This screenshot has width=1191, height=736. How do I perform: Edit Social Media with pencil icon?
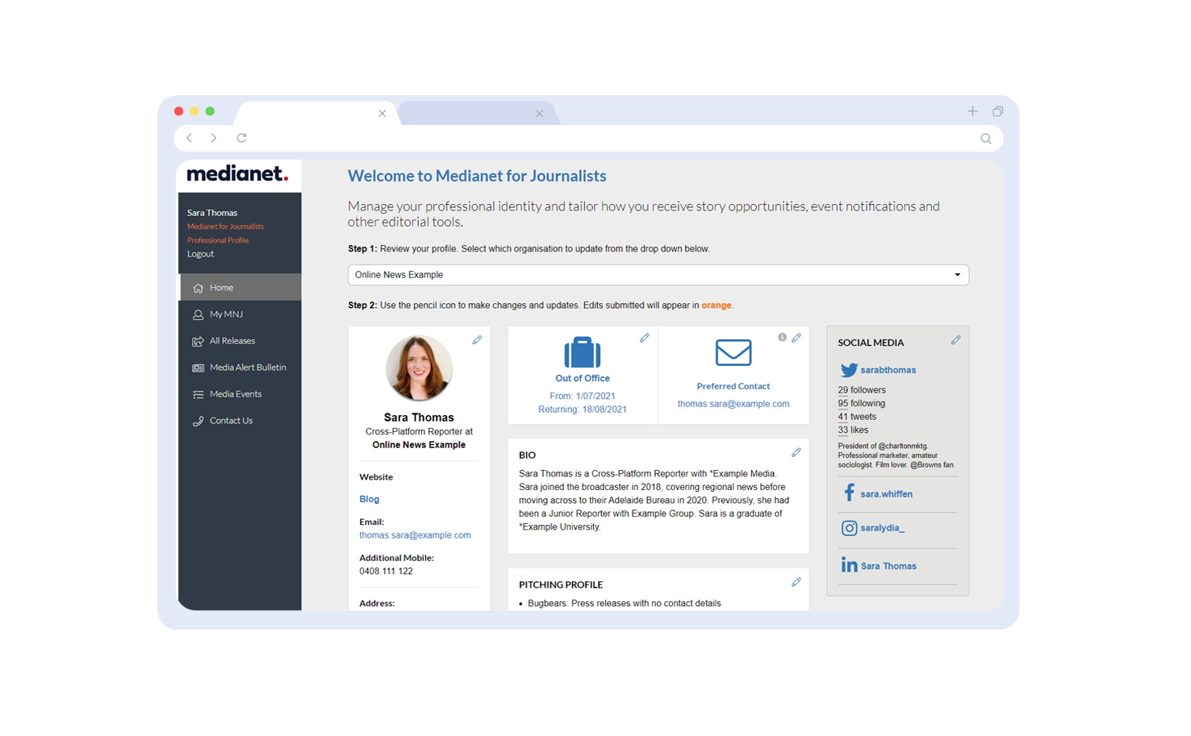pos(955,340)
